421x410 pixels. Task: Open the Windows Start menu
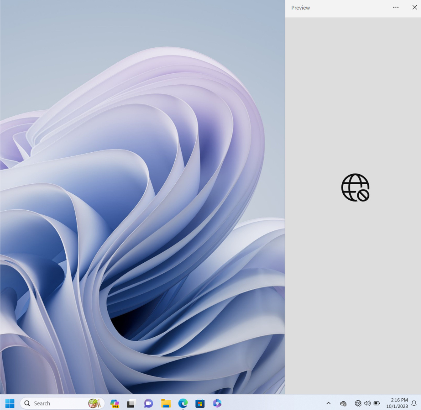coord(10,403)
